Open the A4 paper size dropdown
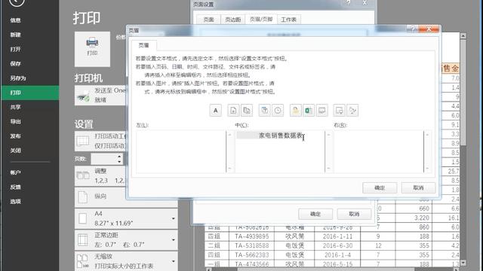Image resolution: width=483 pixels, height=271 pixels. [126, 218]
